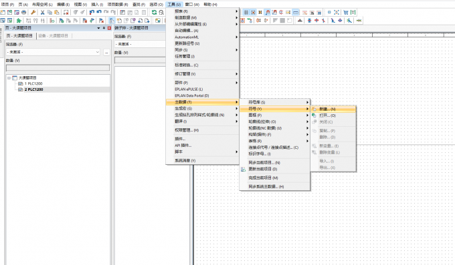Choose 同步当前项目... (N) menu item
Screen dimensions: 455x265
click(x=274, y=163)
